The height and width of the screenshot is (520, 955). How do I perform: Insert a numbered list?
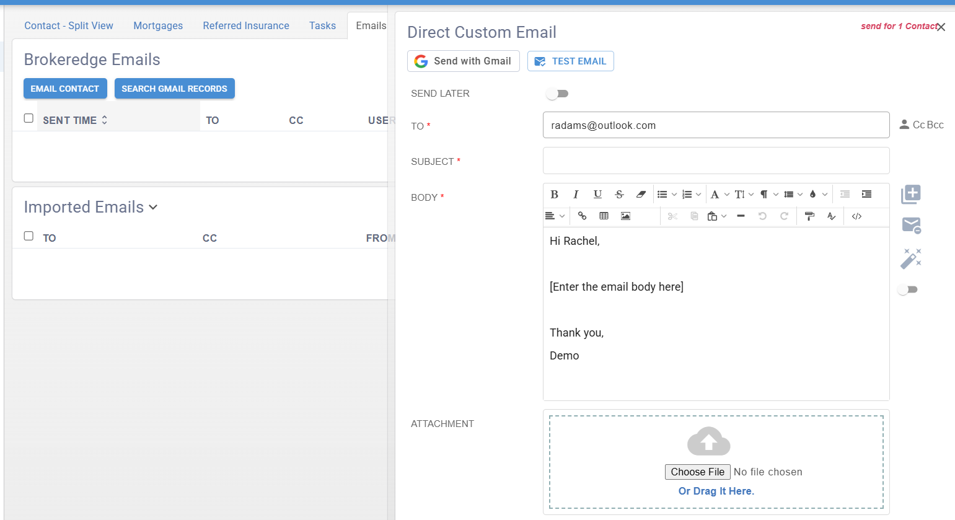[x=687, y=194]
